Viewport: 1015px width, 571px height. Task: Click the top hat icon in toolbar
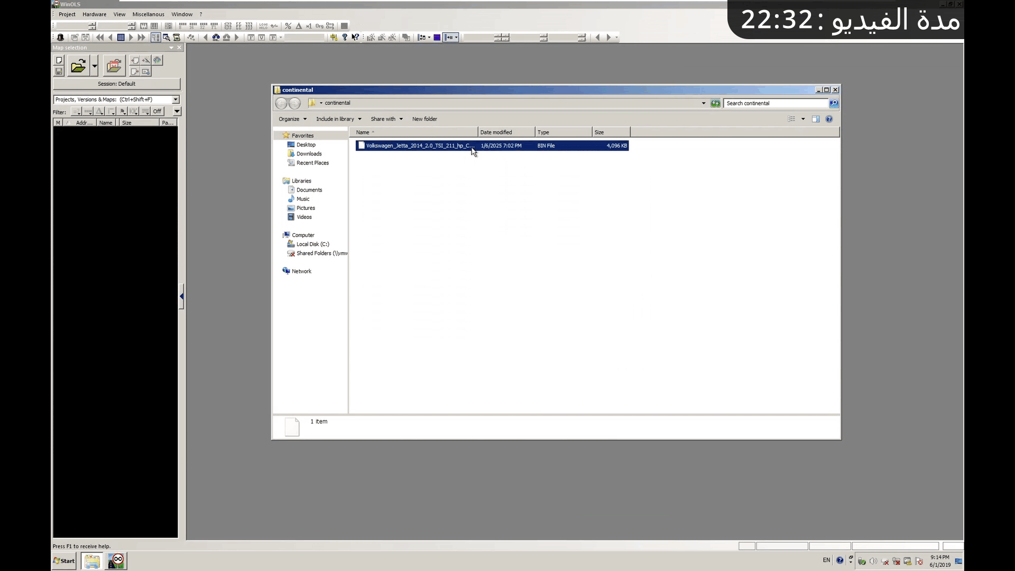pyautogui.click(x=60, y=38)
